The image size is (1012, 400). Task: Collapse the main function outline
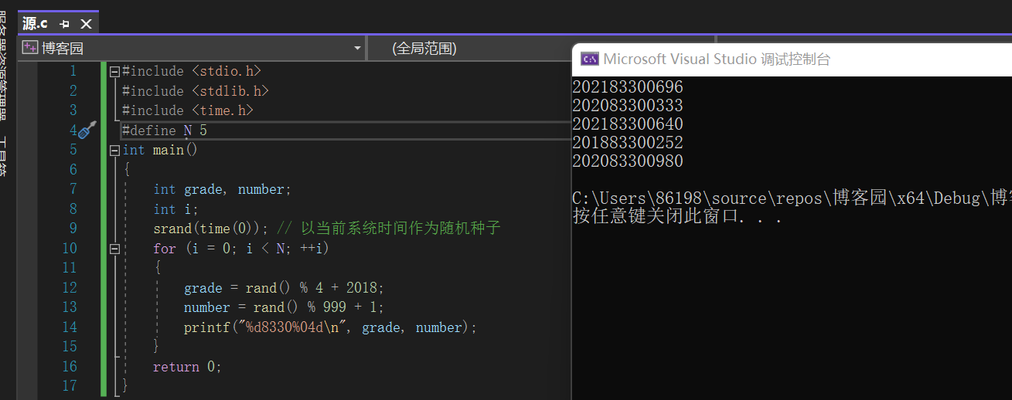click(114, 150)
